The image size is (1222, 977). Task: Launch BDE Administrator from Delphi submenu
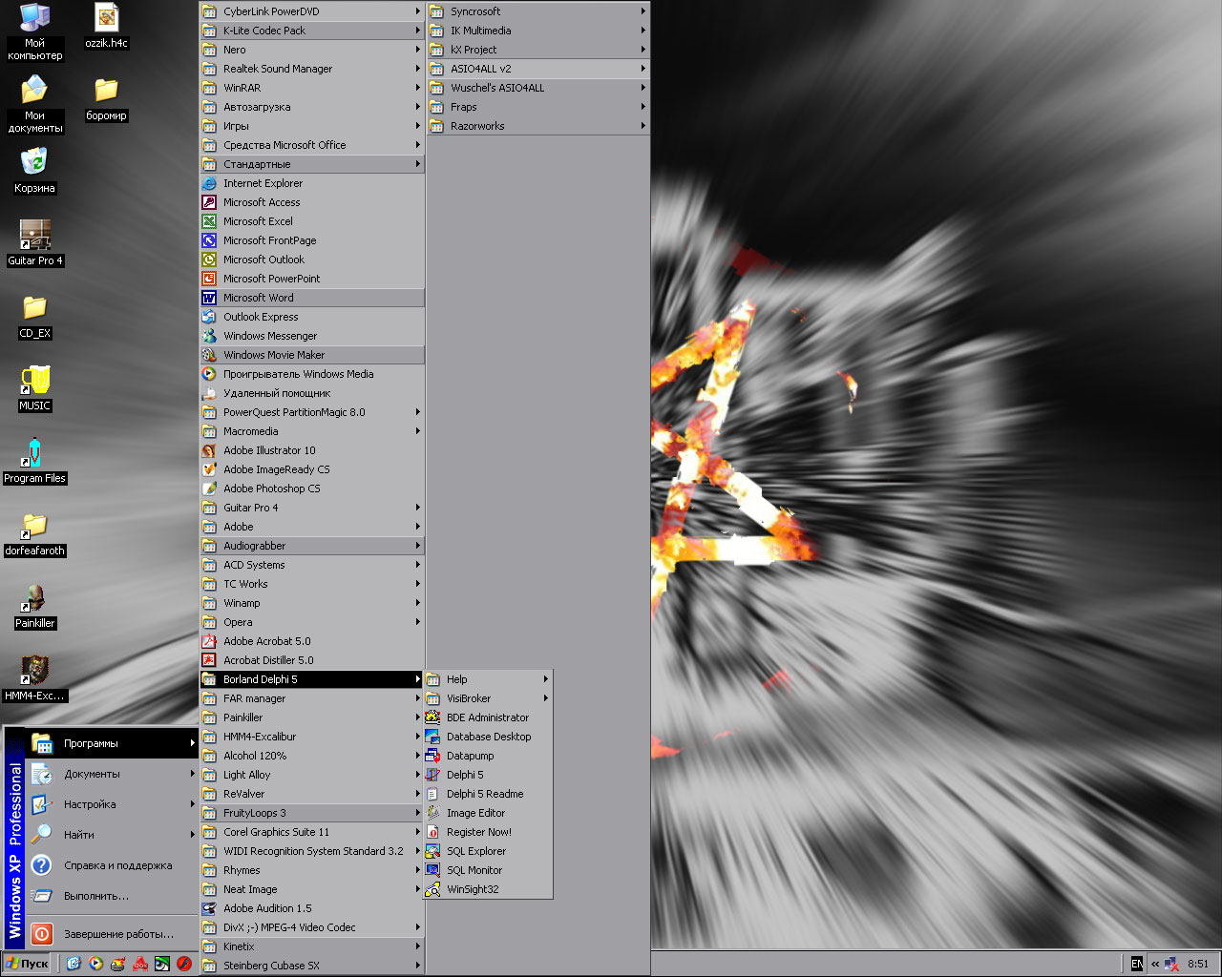(489, 717)
